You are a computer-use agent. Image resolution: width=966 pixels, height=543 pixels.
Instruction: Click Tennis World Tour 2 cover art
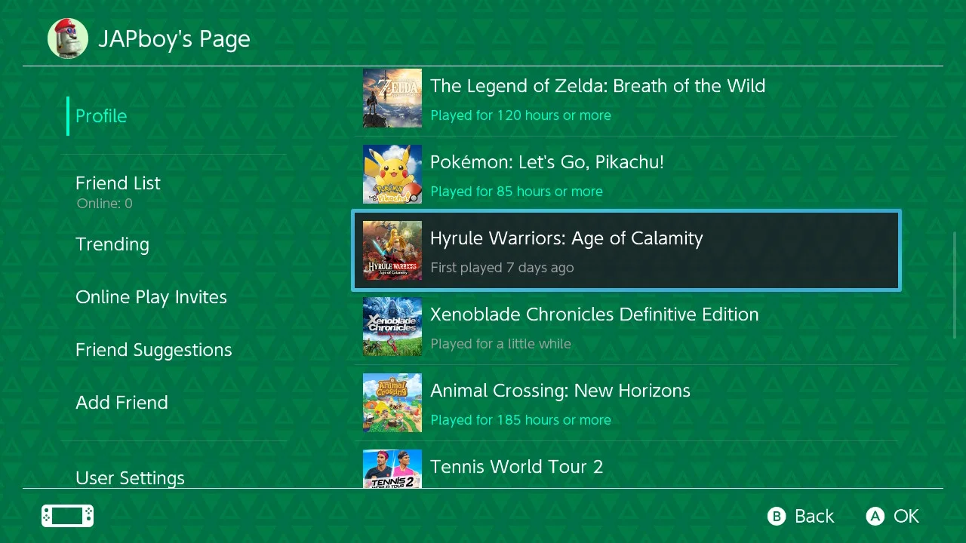[x=392, y=469]
